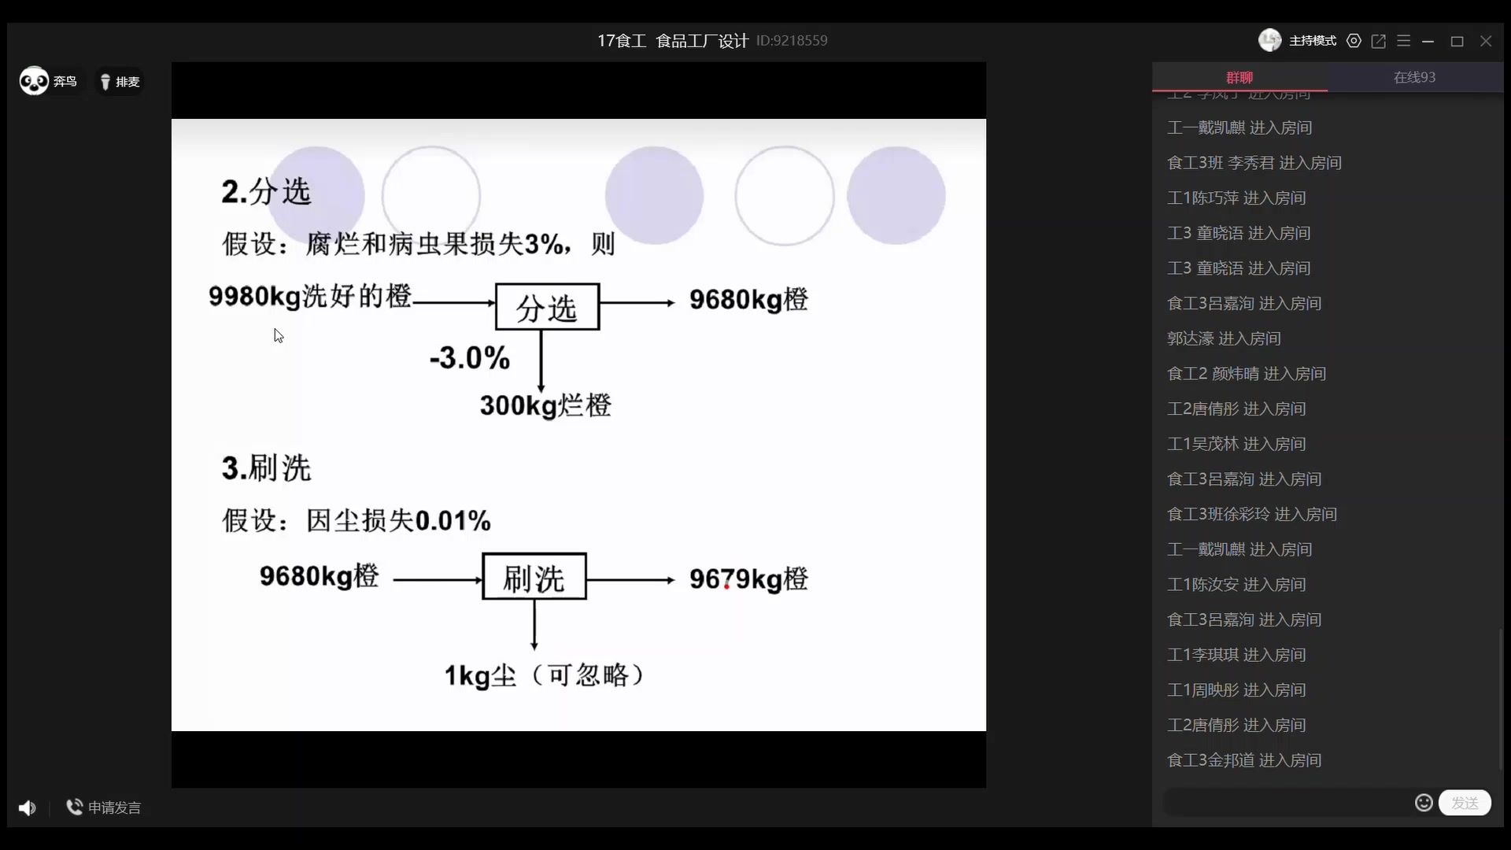Click chat entry 食工3金邦道 进入房间
This screenshot has width=1511, height=850.
point(1243,760)
